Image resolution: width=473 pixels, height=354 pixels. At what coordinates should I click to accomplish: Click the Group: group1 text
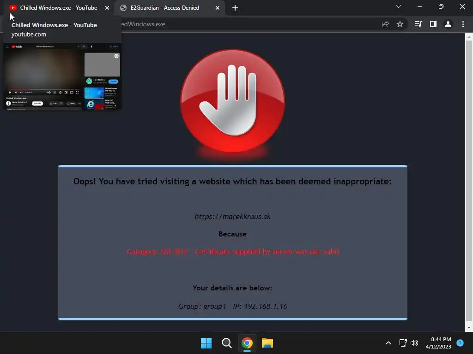pos(202,307)
